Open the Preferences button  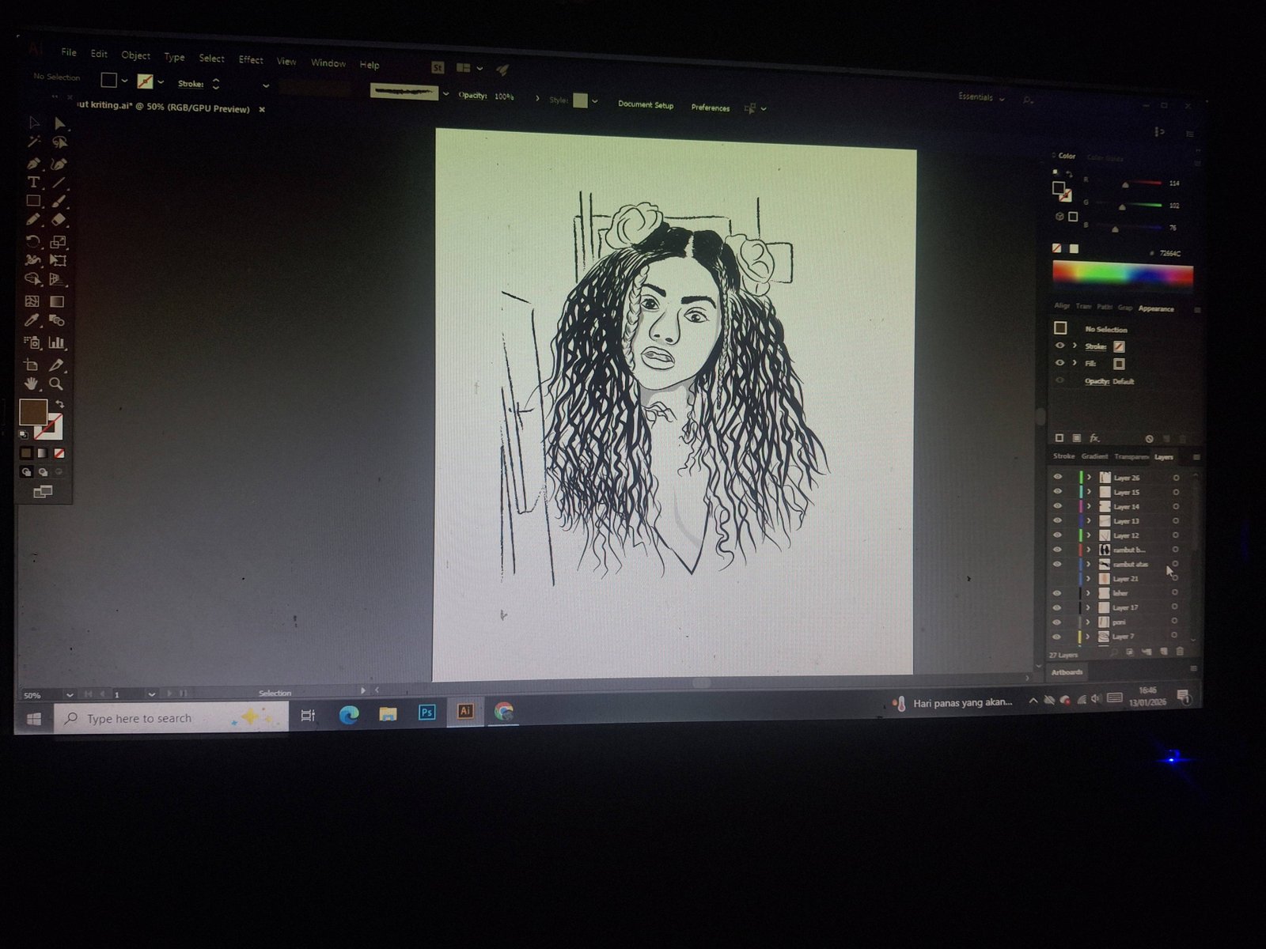[x=711, y=108]
